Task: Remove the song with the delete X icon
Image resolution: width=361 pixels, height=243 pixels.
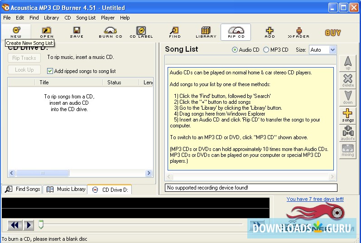Action: (348, 80)
